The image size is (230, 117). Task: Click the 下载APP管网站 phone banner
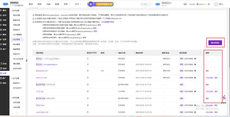[x=101, y=4]
